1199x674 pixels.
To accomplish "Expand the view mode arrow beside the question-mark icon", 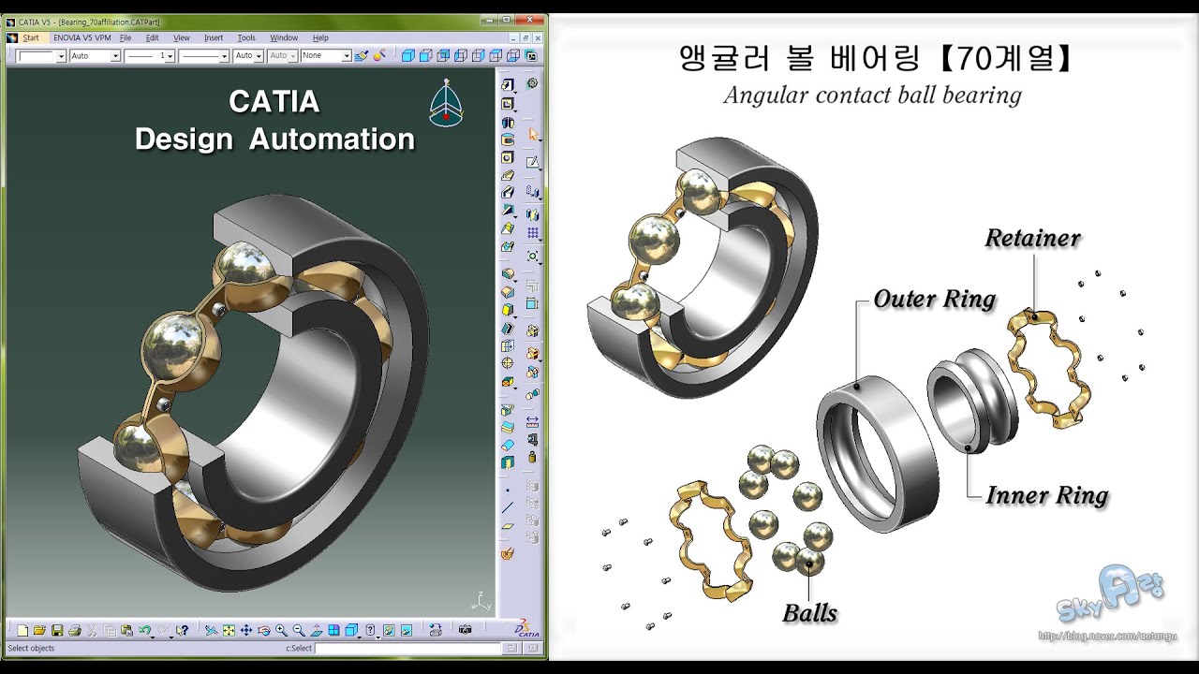I will 378,637.
